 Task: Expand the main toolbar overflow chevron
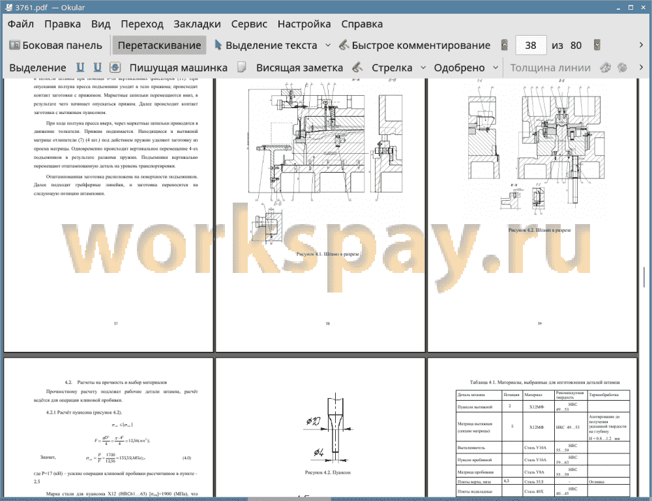[641, 45]
